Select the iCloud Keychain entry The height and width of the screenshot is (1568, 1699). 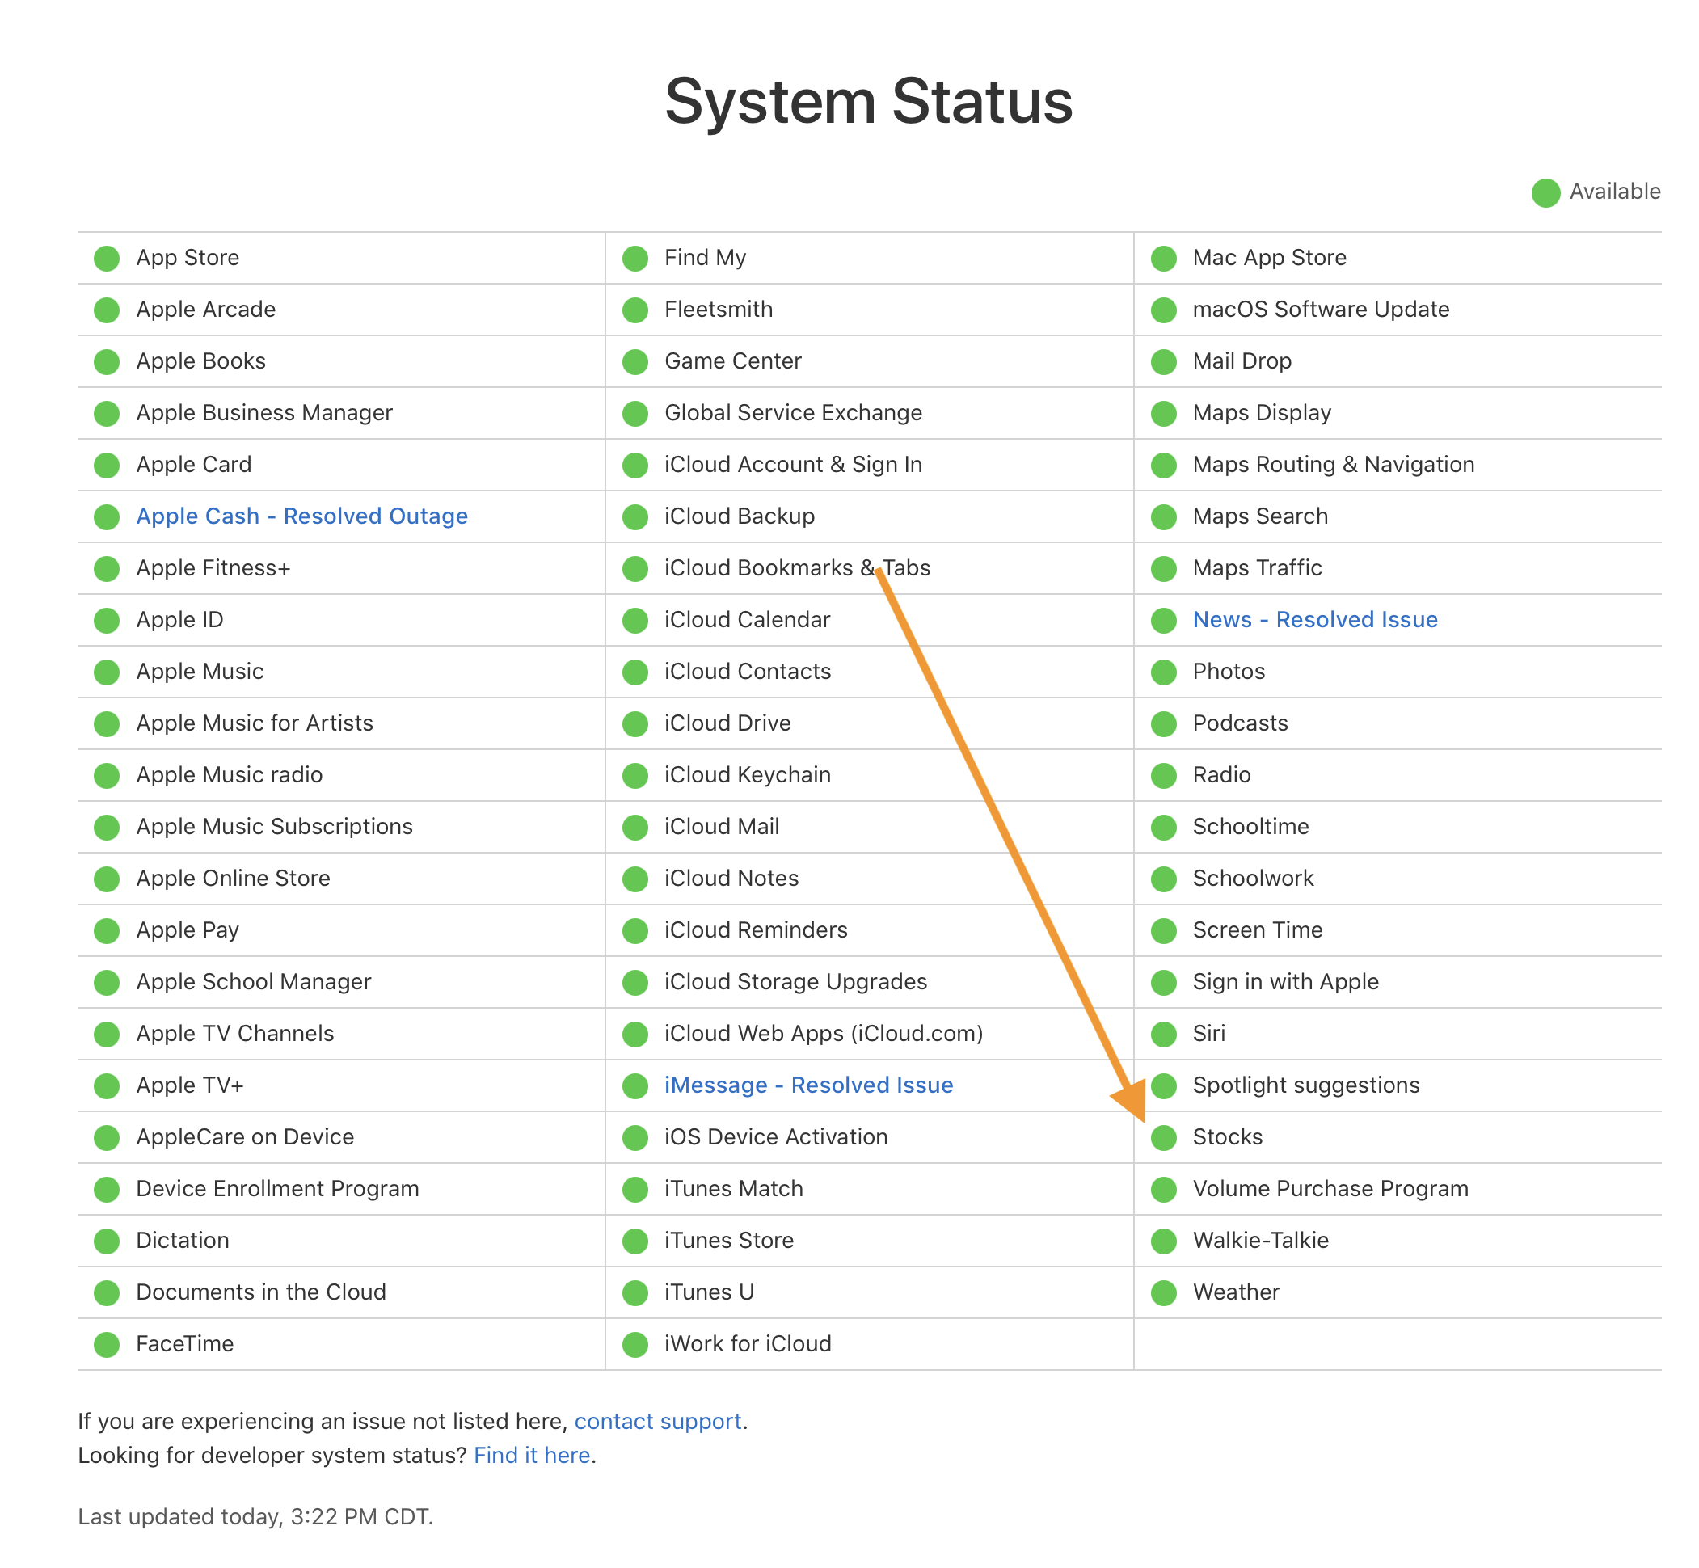tap(747, 774)
